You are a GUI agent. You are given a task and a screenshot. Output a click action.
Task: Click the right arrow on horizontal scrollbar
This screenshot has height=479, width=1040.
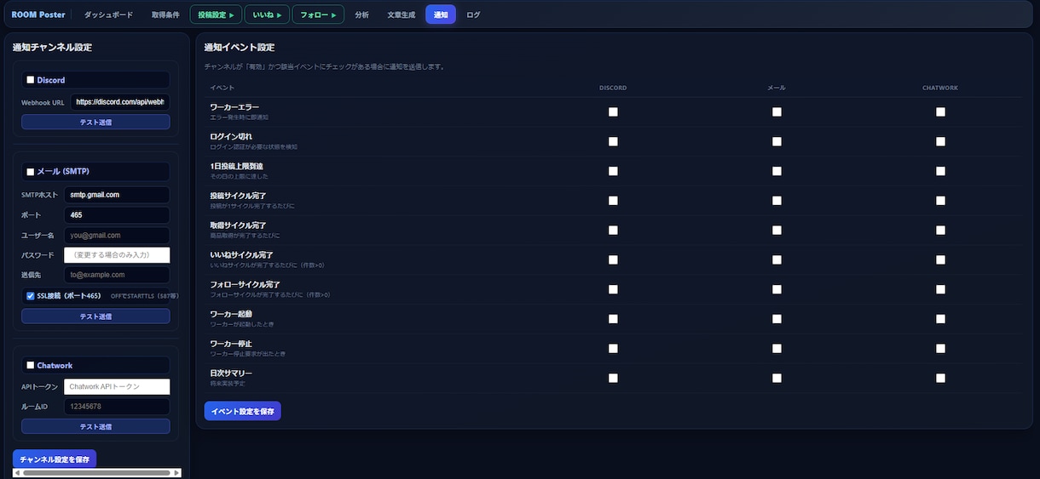176,472
